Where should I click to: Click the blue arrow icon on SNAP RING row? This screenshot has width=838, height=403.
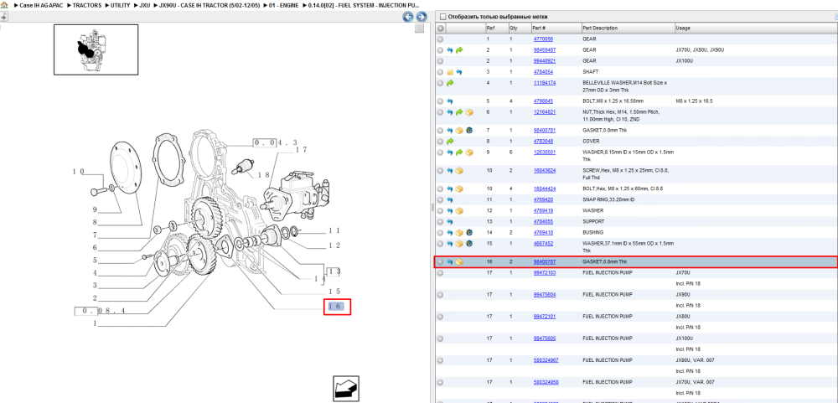point(450,199)
